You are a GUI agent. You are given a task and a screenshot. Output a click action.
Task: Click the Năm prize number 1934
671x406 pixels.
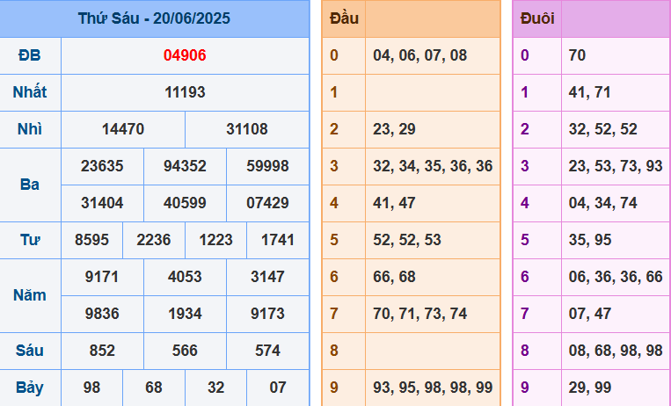(185, 314)
